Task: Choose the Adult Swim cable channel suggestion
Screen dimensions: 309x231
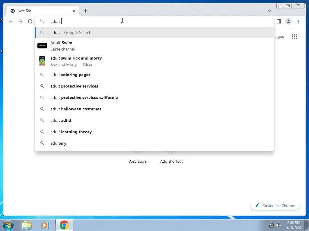Action: [155, 46]
